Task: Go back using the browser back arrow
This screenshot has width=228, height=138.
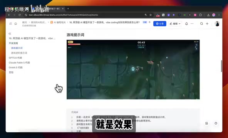Action: [x=9, y=15]
